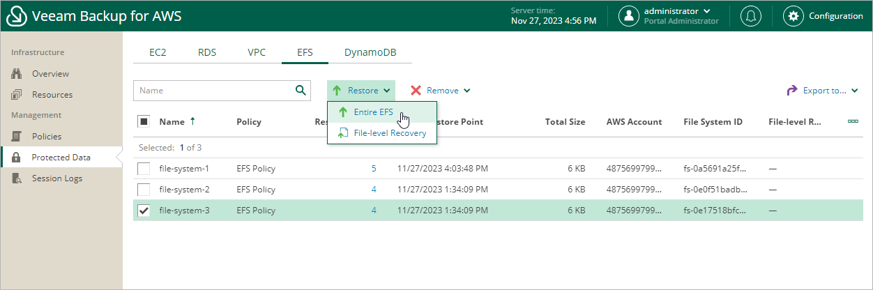Click the column settings icon
The image size is (873, 290).
[852, 121]
